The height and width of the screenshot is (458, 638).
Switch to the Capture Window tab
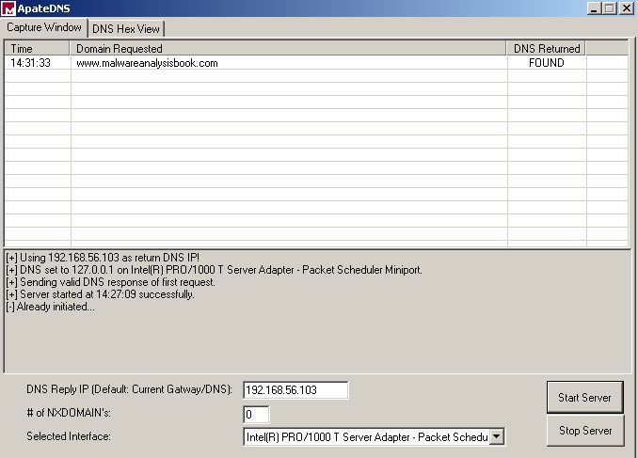[x=44, y=27]
